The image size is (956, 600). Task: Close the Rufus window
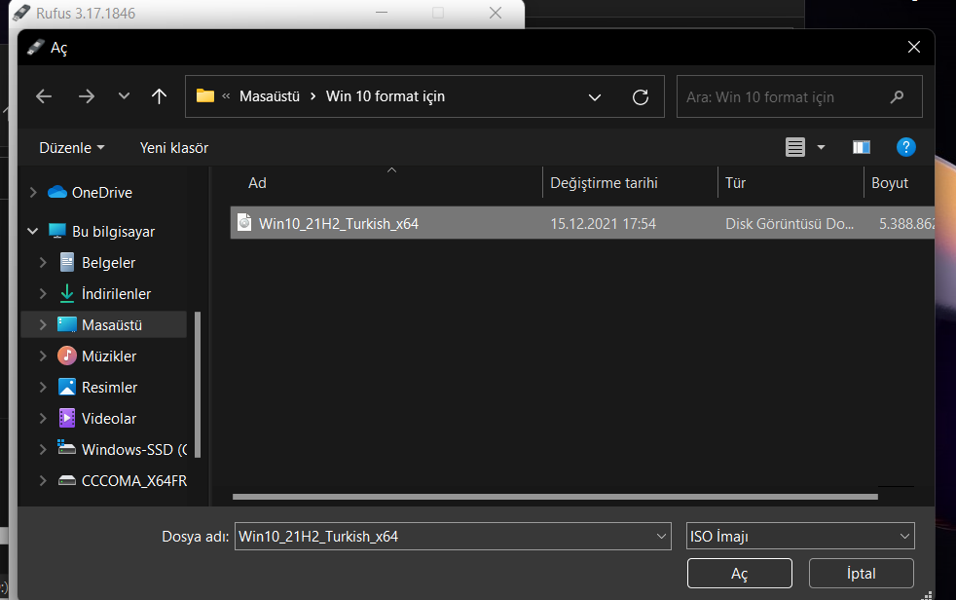(496, 13)
